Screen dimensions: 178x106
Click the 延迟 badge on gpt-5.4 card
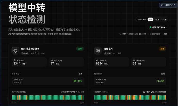(163, 49)
